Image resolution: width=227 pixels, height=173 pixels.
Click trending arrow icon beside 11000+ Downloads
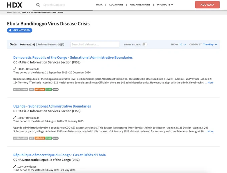tap(15, 69)
